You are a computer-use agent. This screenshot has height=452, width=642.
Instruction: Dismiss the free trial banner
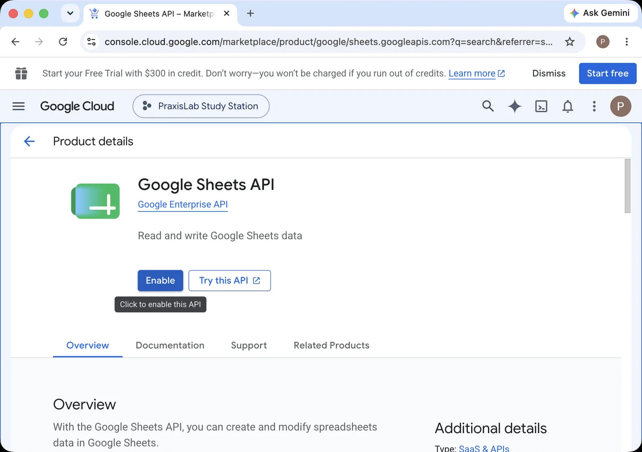point(549,73)
